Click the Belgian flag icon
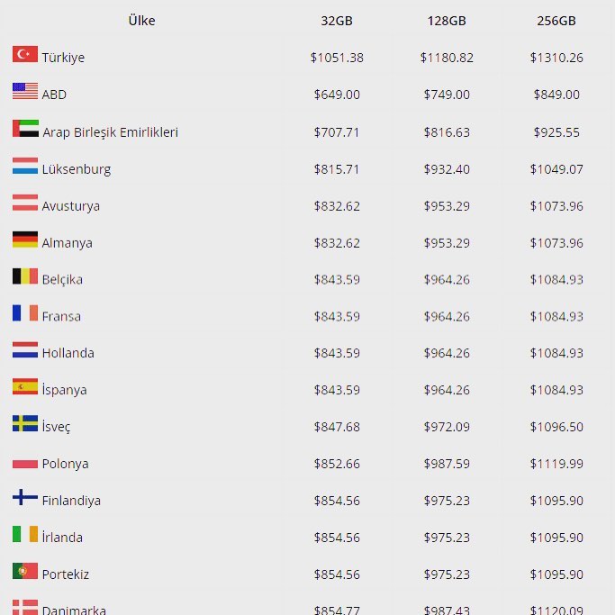Screen dimensions: 615x615 [25, 276]
